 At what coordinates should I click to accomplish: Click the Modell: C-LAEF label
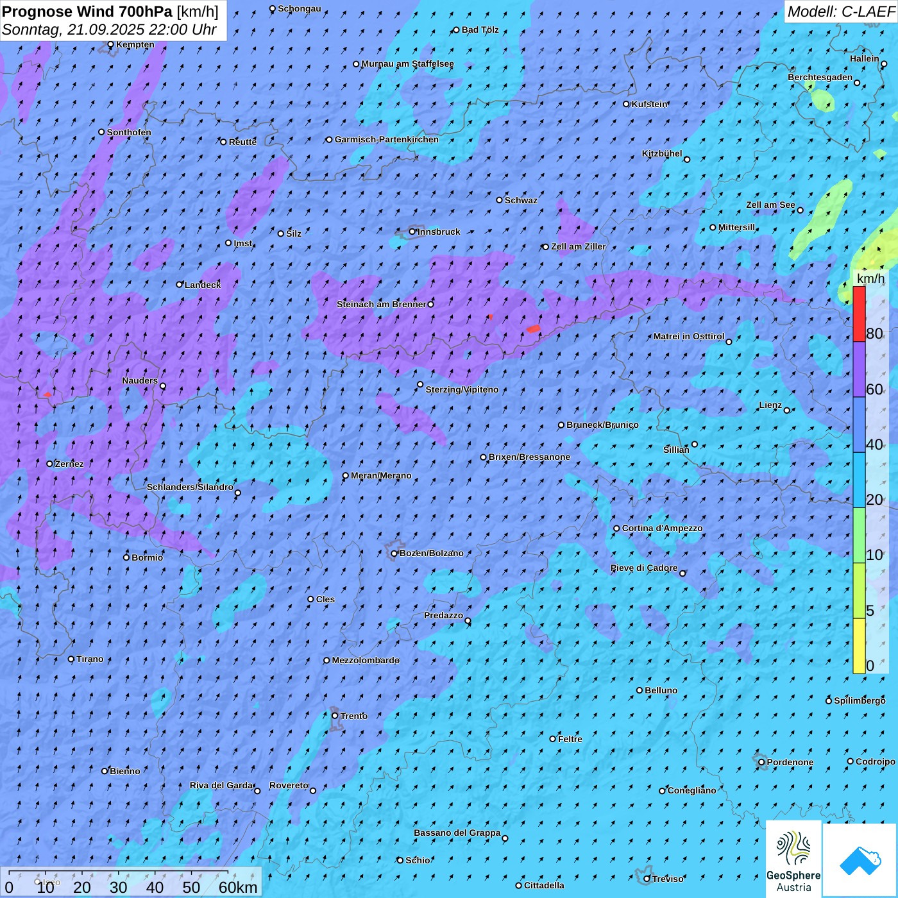[x=841, y=12]
